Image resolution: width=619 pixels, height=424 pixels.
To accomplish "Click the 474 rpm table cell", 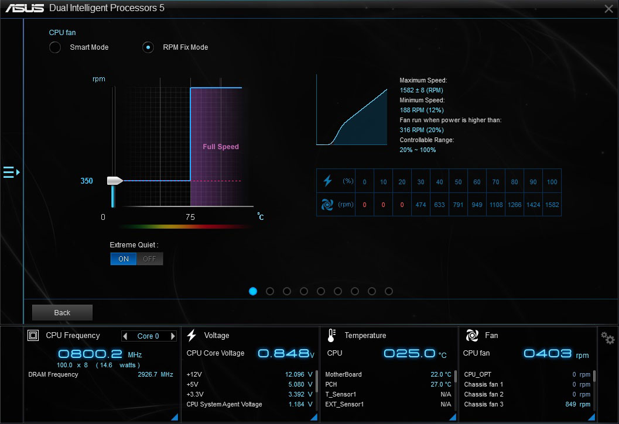I will tap(421, 205).
